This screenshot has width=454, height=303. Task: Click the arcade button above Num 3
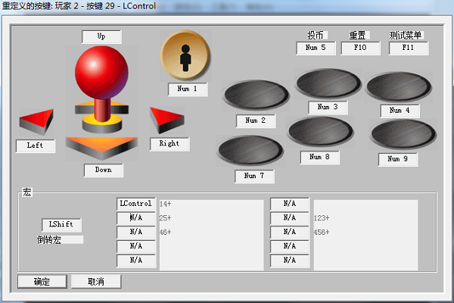click(328, 83)
